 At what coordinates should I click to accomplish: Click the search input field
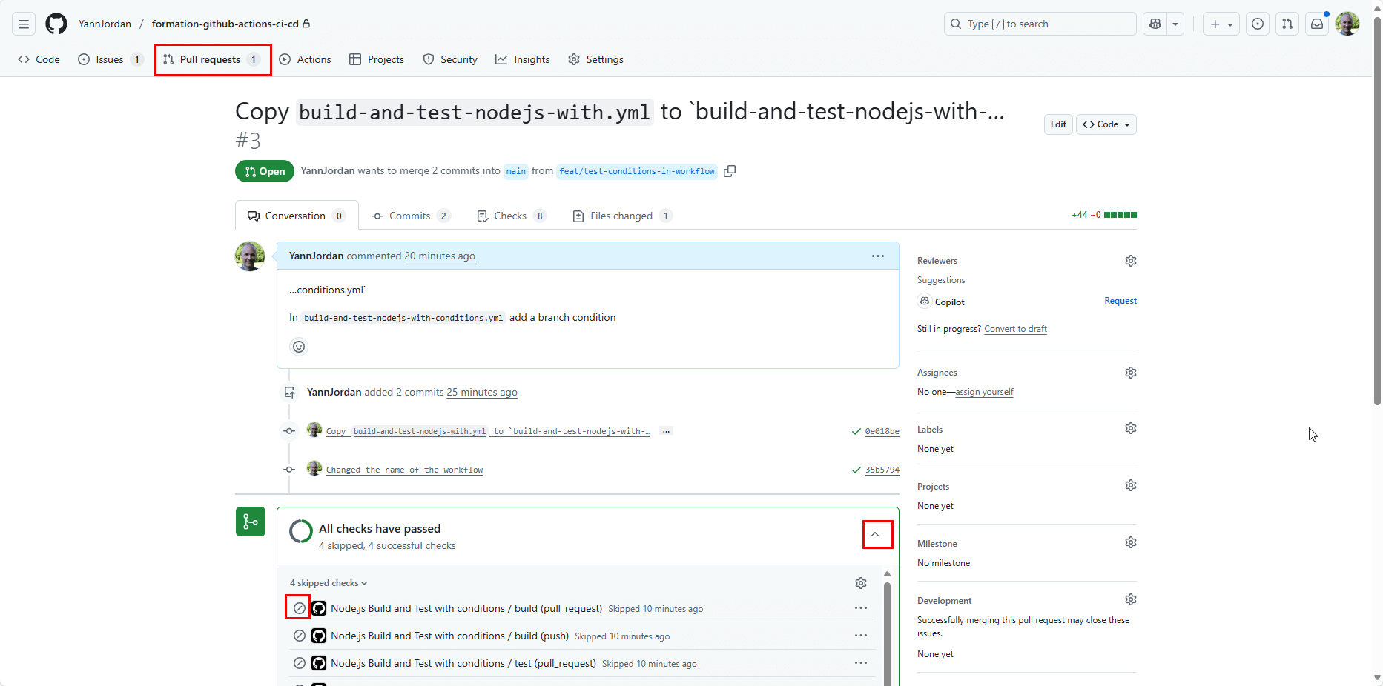(1040, 24)
